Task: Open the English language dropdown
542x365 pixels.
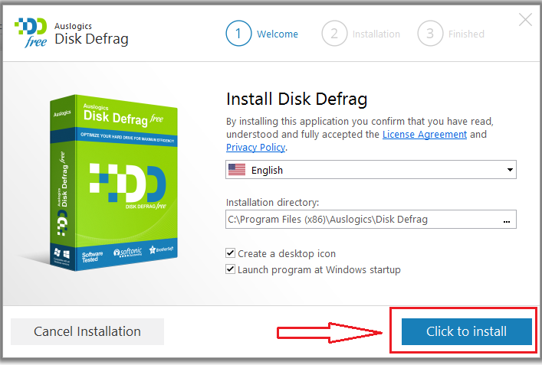Action: pyautogui.click(x=371, y=170)
